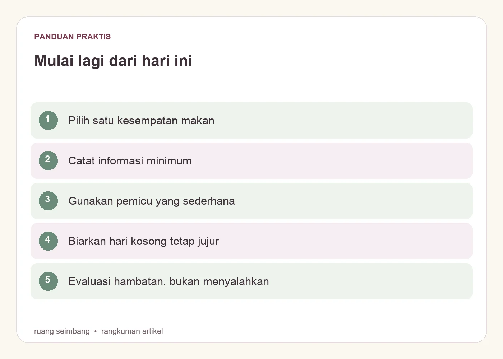Viewport: 503px width, 359px height.
Task: Click the heading "Mulai lagi dari hari ini"
Action: pyautogui.click(x=113, y=61)
